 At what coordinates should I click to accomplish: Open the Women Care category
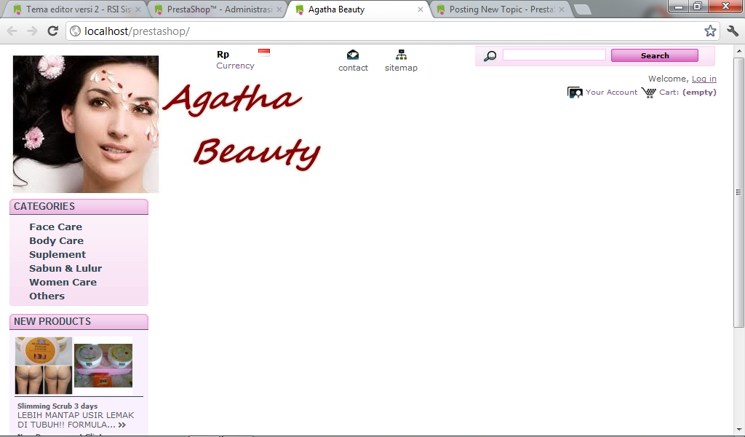pyautogui.click(x=63, y=282)
